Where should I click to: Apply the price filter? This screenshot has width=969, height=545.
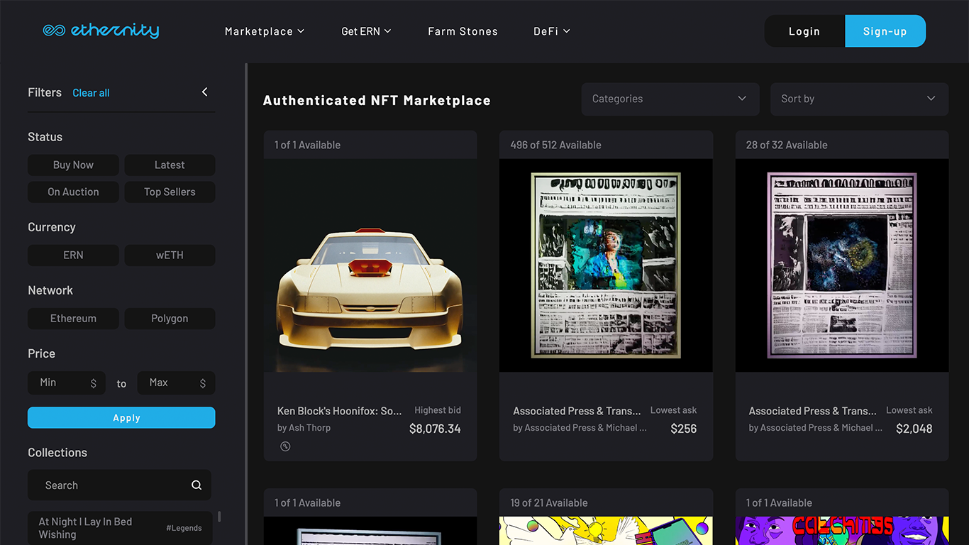click(121, 418)
